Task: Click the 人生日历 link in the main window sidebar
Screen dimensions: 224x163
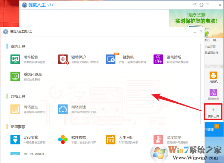Action: coord(210,47)
